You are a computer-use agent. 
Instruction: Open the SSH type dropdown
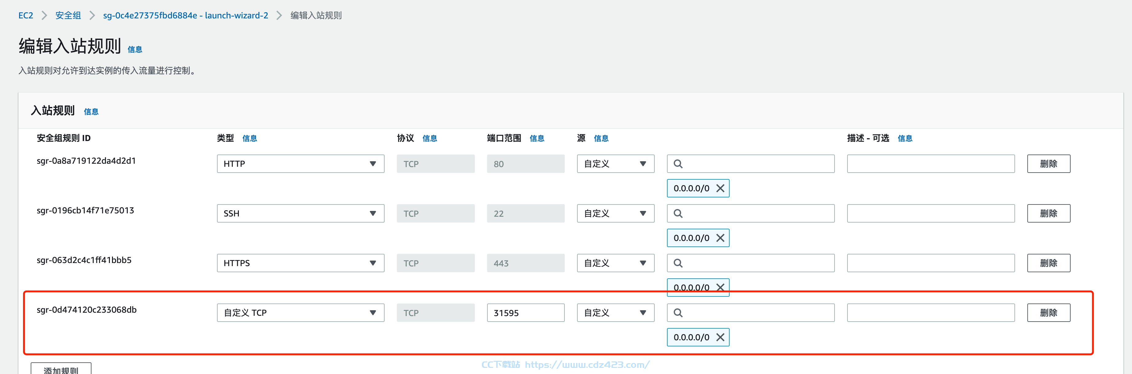tap(300, 213)
